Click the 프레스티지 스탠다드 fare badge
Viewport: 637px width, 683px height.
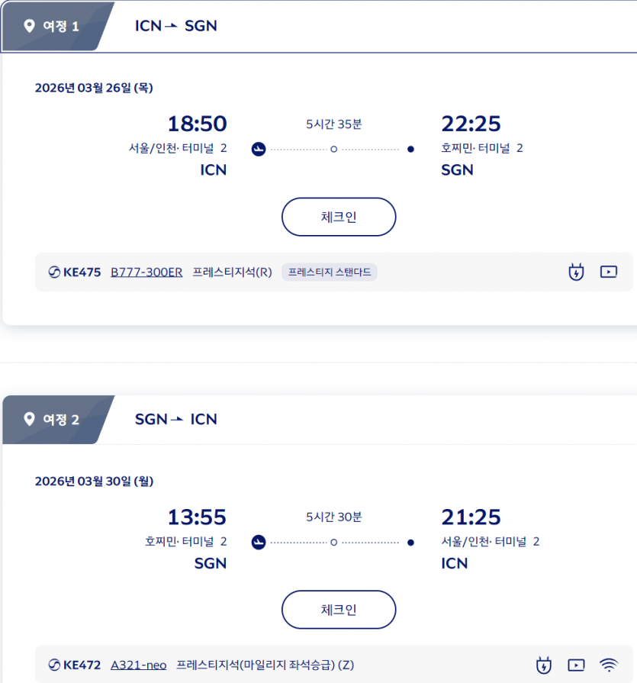click(329, 272)
